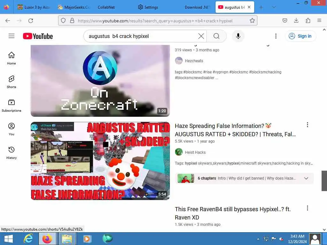Go back with browser back arrow
Image resolution: width=327 pixels, height=245 pixels.
click(x=8, y=21)
